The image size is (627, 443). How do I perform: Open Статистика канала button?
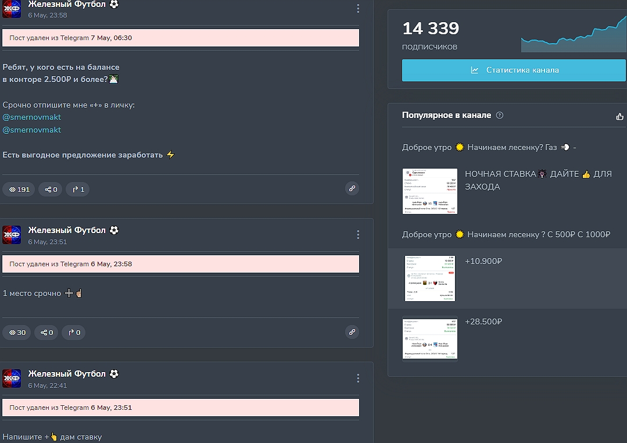(514, 70)
